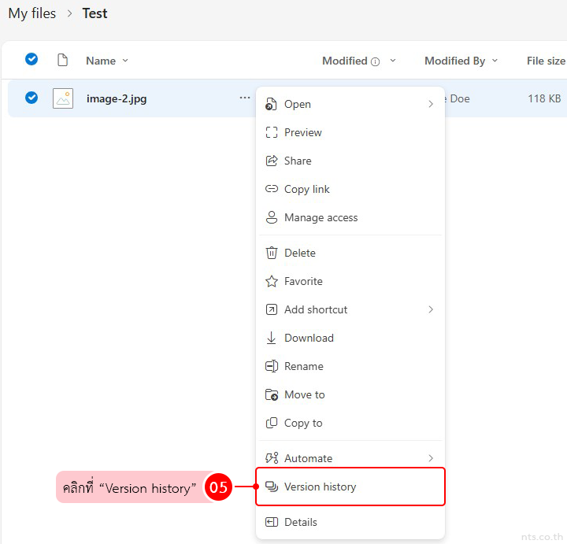The height and width of the screenshot is (544, 567).
Task: Click the Rename icon in menu
Action: point(272,366)
